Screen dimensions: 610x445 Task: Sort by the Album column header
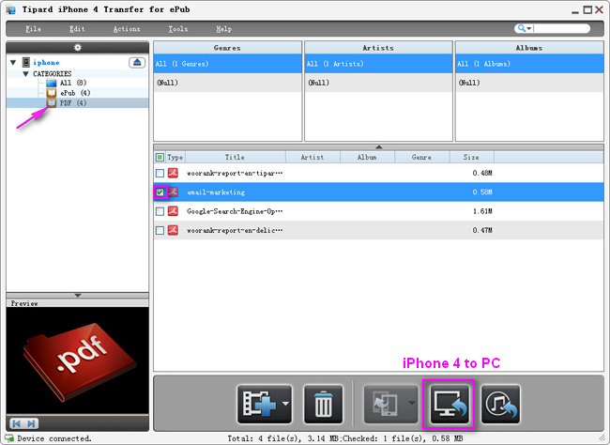[367, 158]
